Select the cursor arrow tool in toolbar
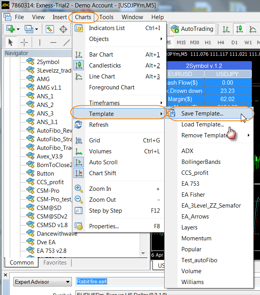The height and width of the screenshot is (295, 260). 10,42
